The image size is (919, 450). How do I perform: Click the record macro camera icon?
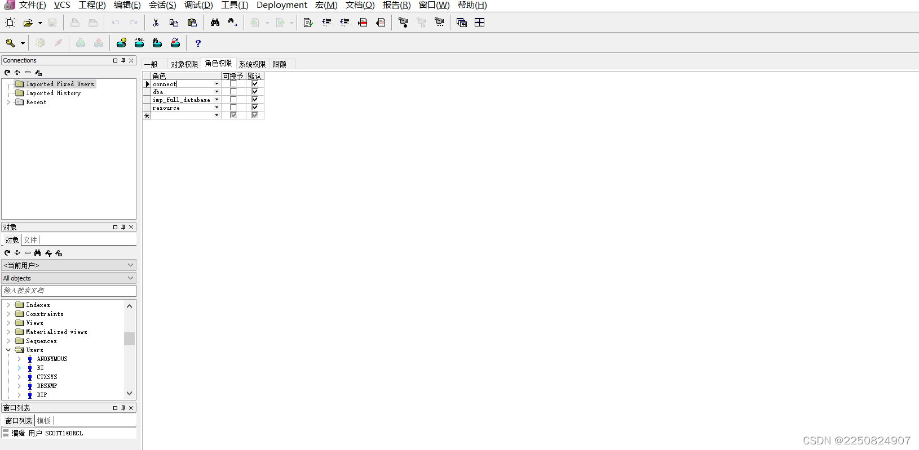[x=403, y=23]
